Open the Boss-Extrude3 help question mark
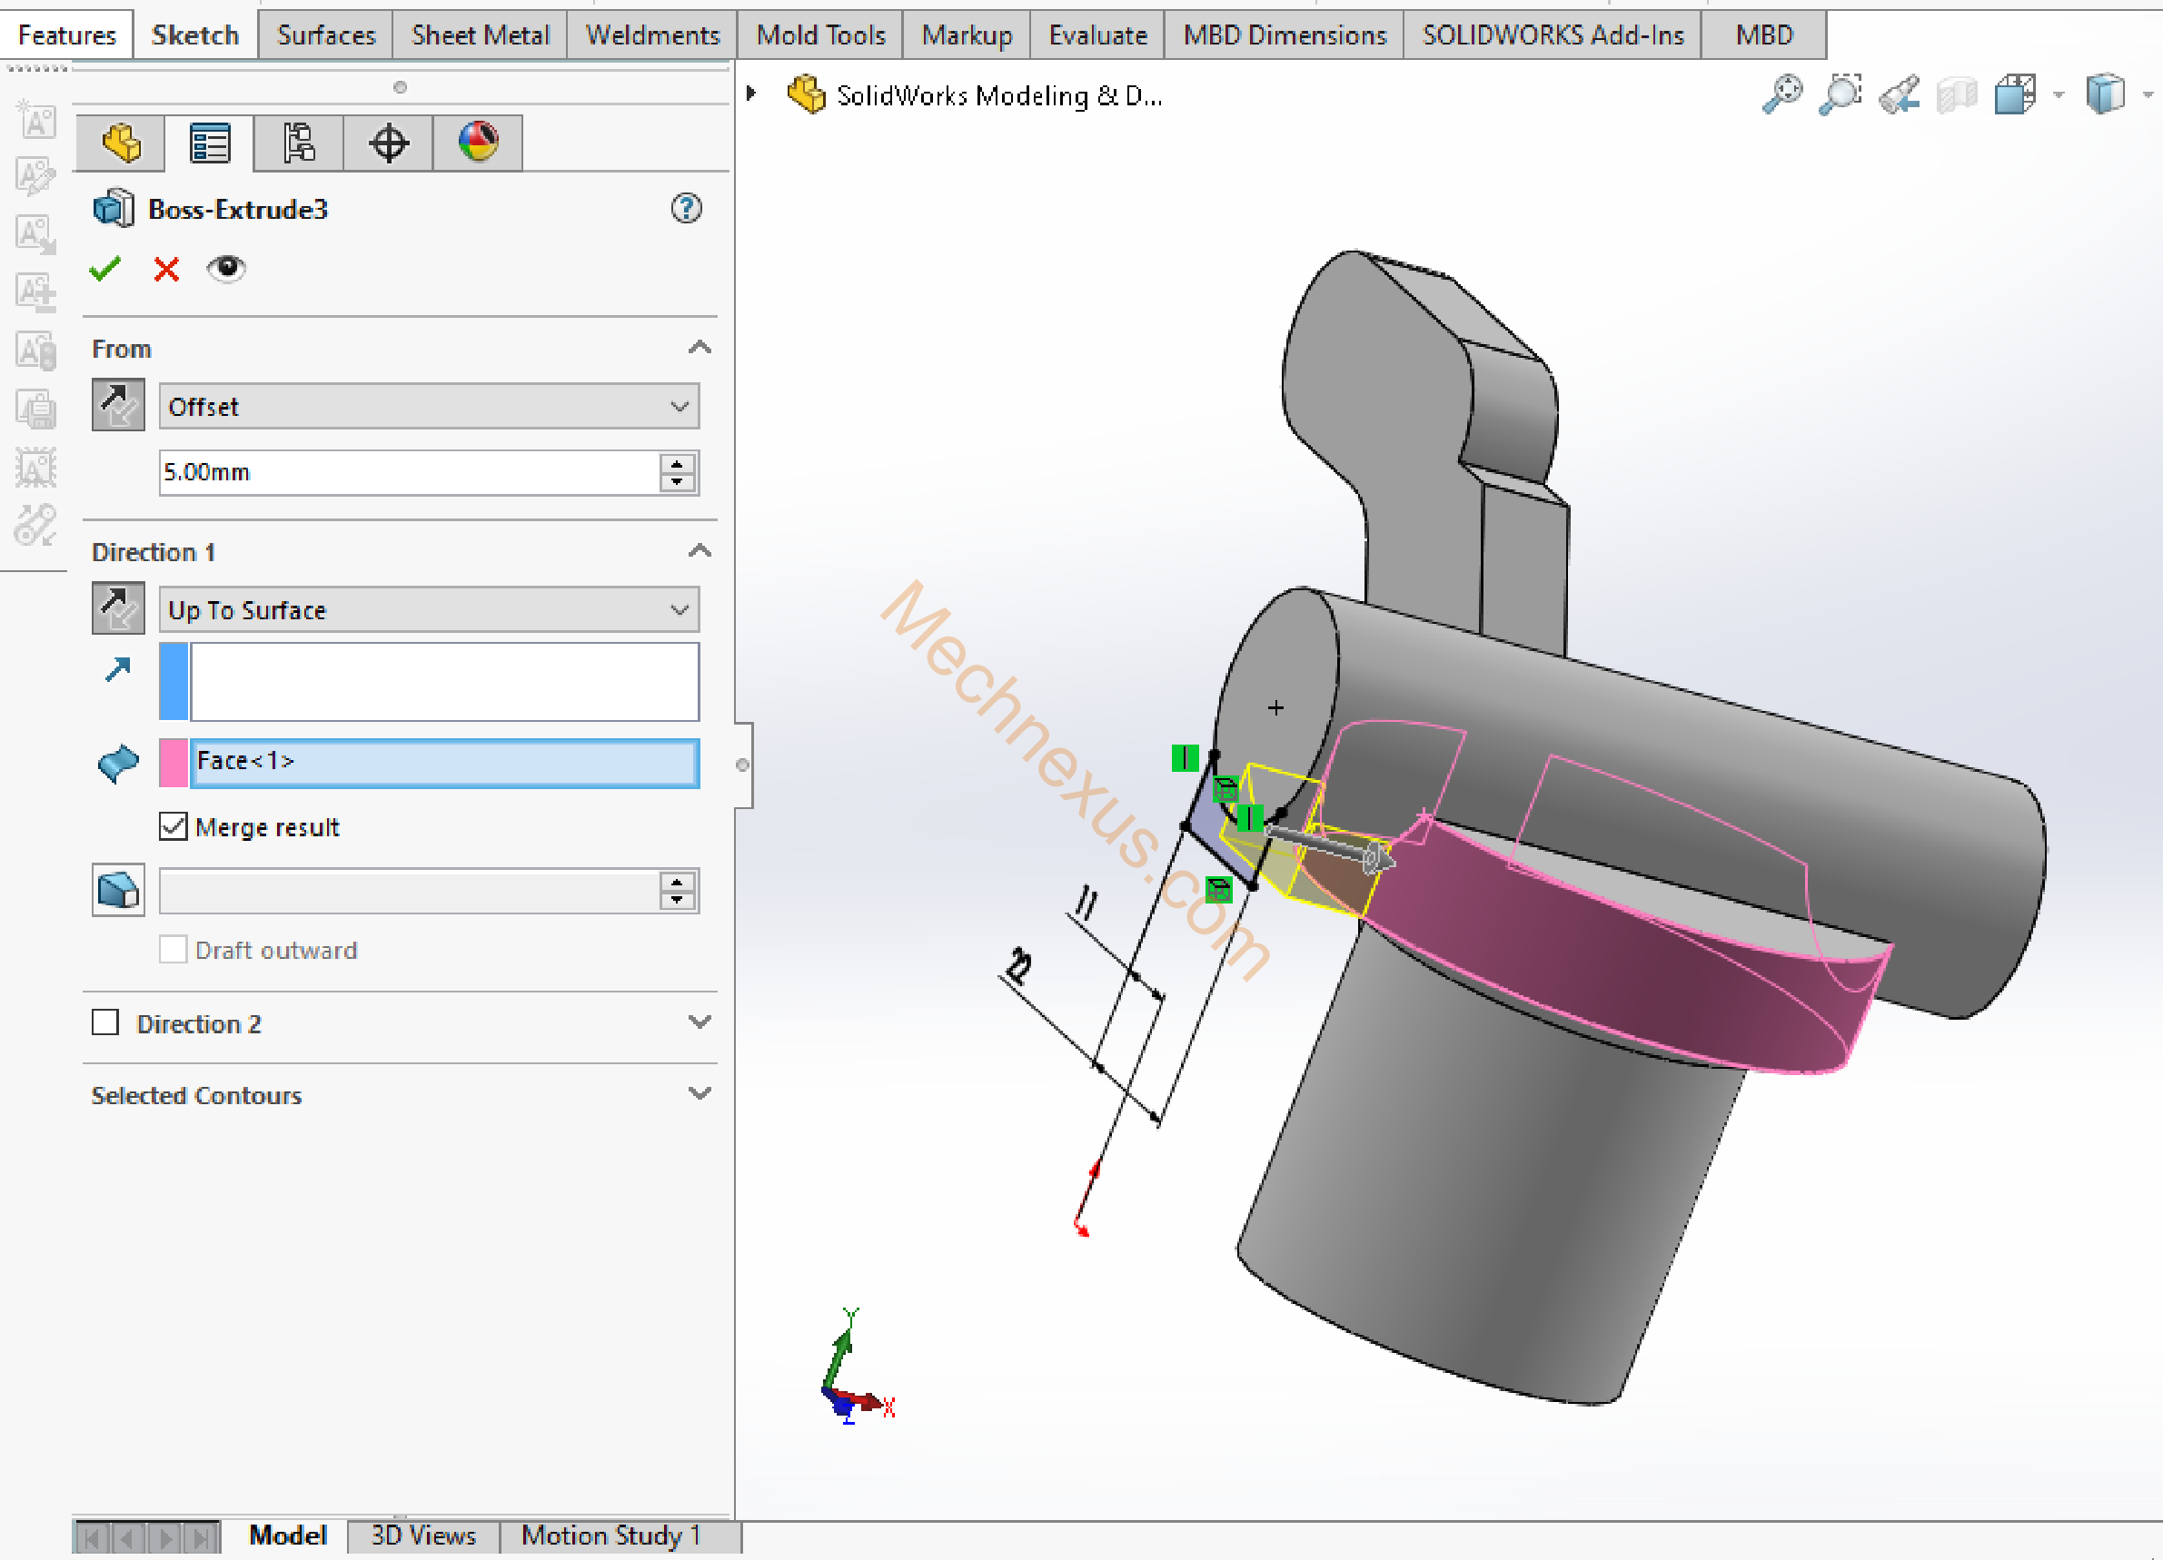 tap(686, 208)
